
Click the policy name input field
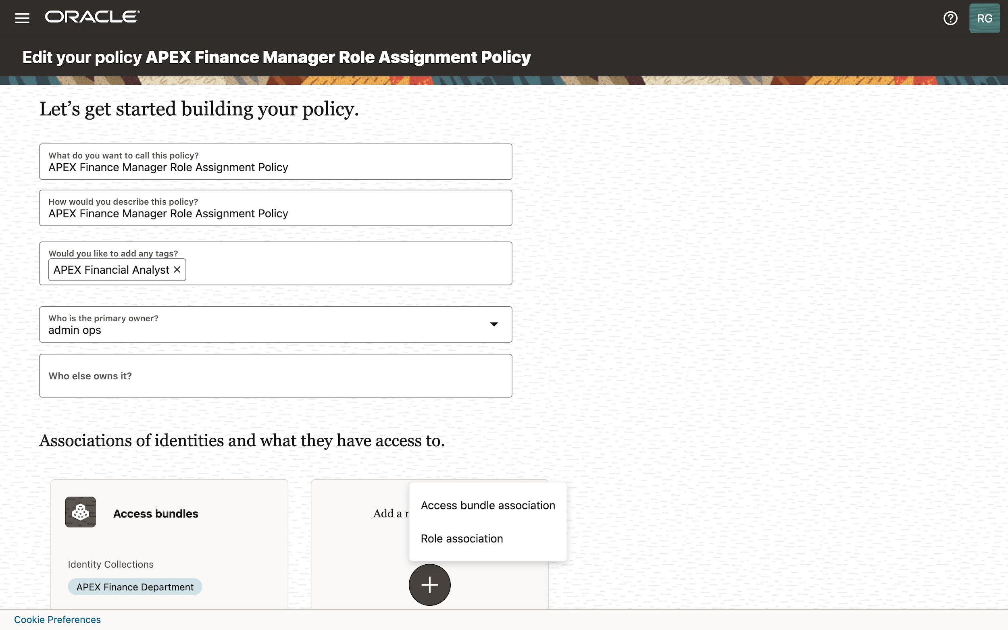[275, 166]
